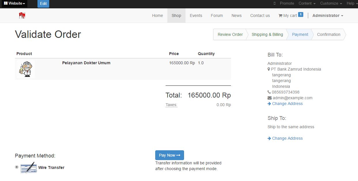The width and height of the screenshot is (358, 181).
Task: Click the cart item count badge
Action: [301, 14]
